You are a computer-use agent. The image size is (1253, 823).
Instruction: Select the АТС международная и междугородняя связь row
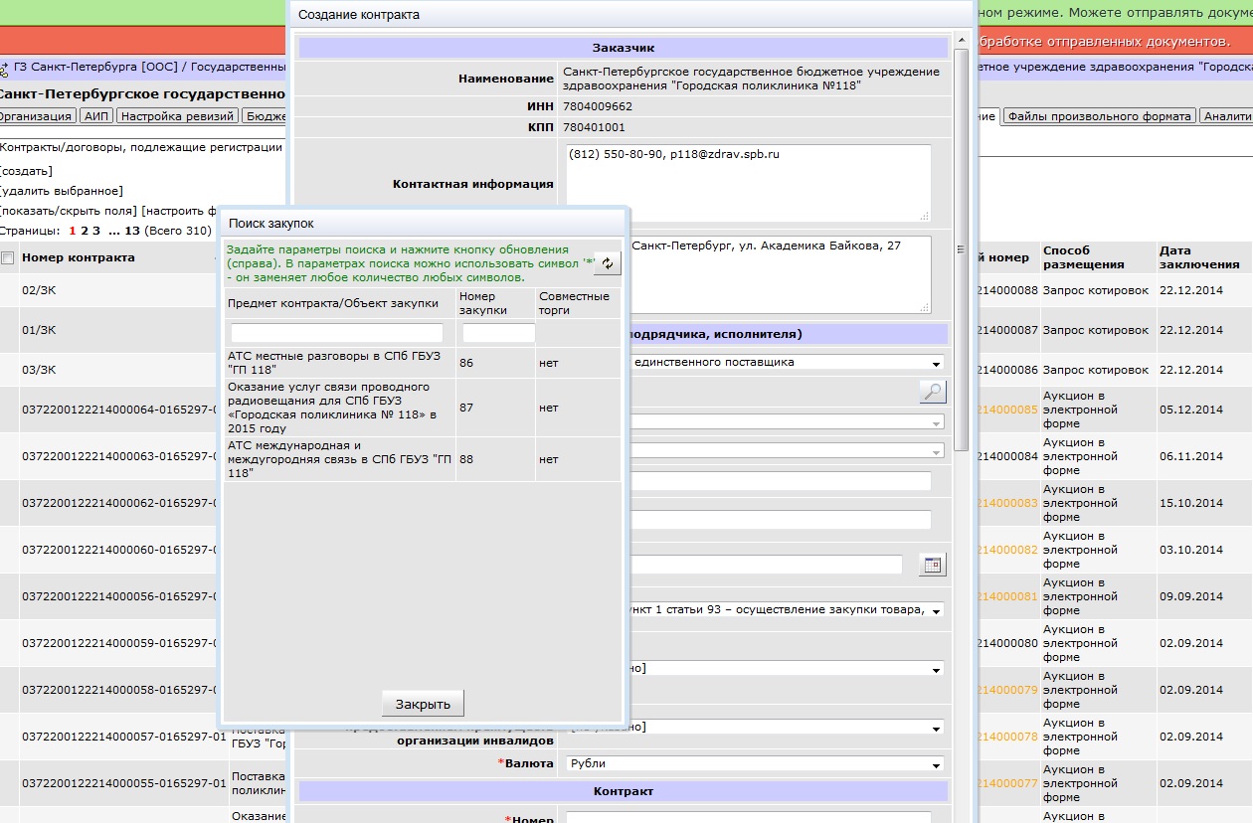(x=423, y=460)
